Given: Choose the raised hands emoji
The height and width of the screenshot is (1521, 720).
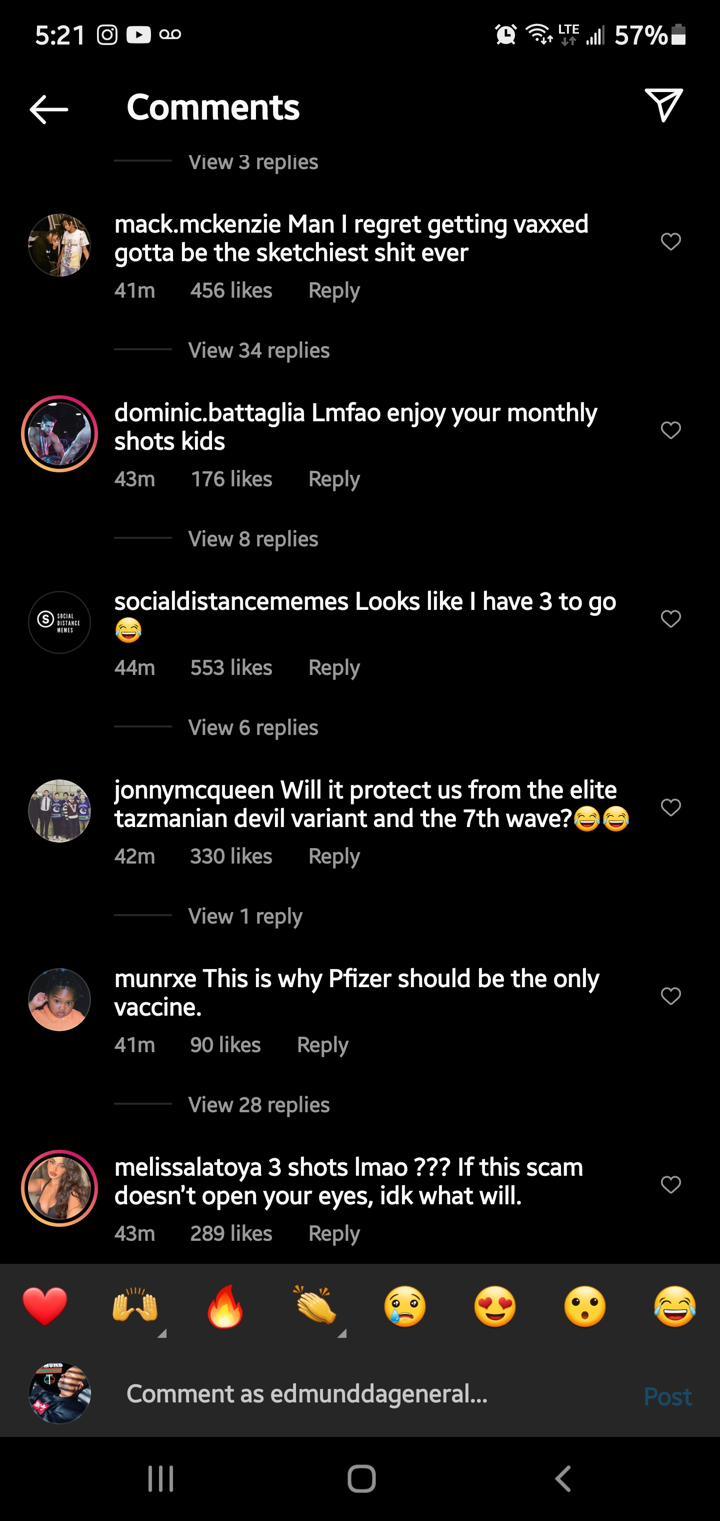Looking at the screenshot, I should click(x=135, y=1306).
